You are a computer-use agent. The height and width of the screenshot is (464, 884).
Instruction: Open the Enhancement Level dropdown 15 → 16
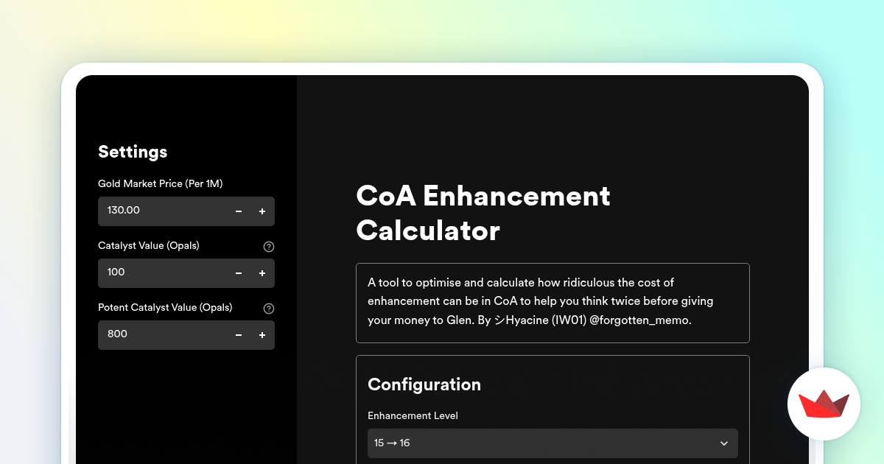552,443
